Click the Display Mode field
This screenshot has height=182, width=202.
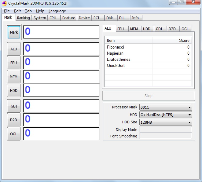(x=166, y=129)
